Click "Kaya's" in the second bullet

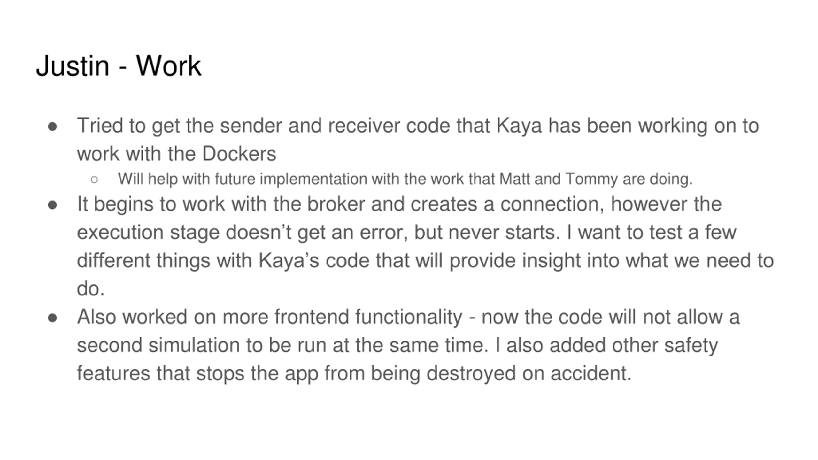(x=289, y=261)
